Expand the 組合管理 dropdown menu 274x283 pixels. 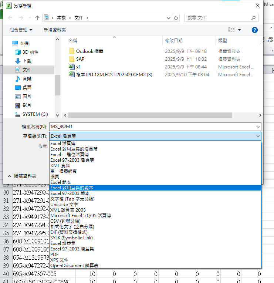(21, 30)
